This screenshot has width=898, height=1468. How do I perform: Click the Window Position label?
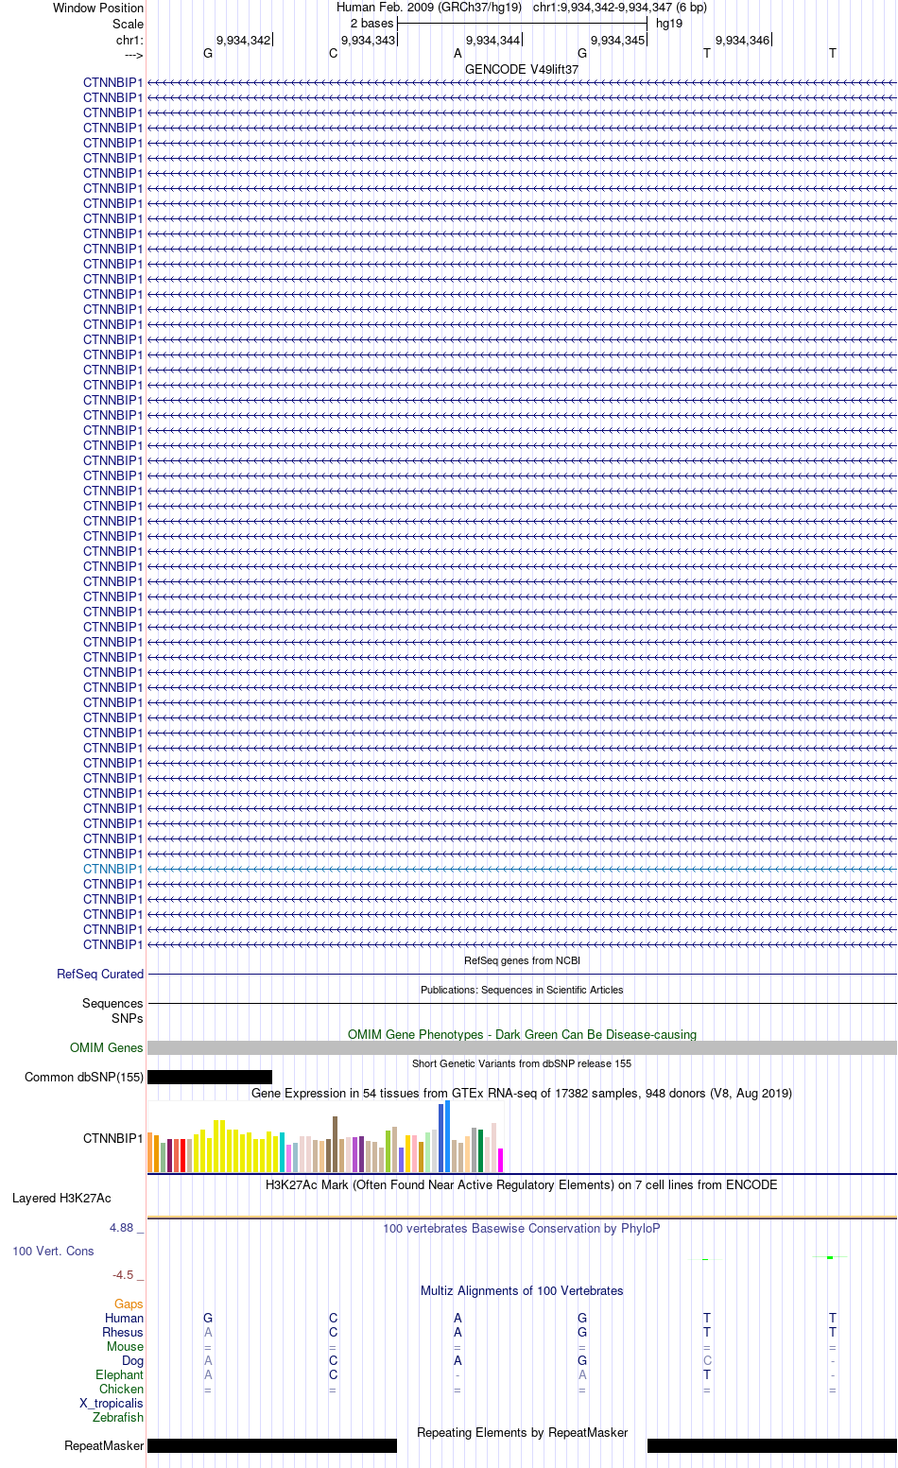(x=98, y=8)
